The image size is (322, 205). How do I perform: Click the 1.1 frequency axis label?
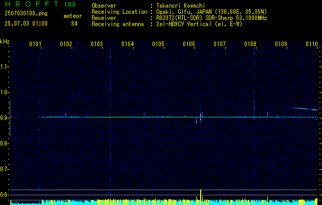tap(5, 67)
